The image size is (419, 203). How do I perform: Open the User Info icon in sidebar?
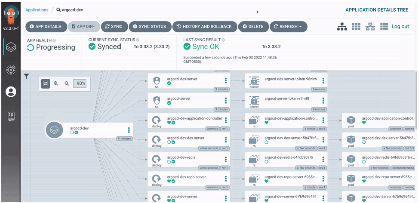click(x=11, y=92)
